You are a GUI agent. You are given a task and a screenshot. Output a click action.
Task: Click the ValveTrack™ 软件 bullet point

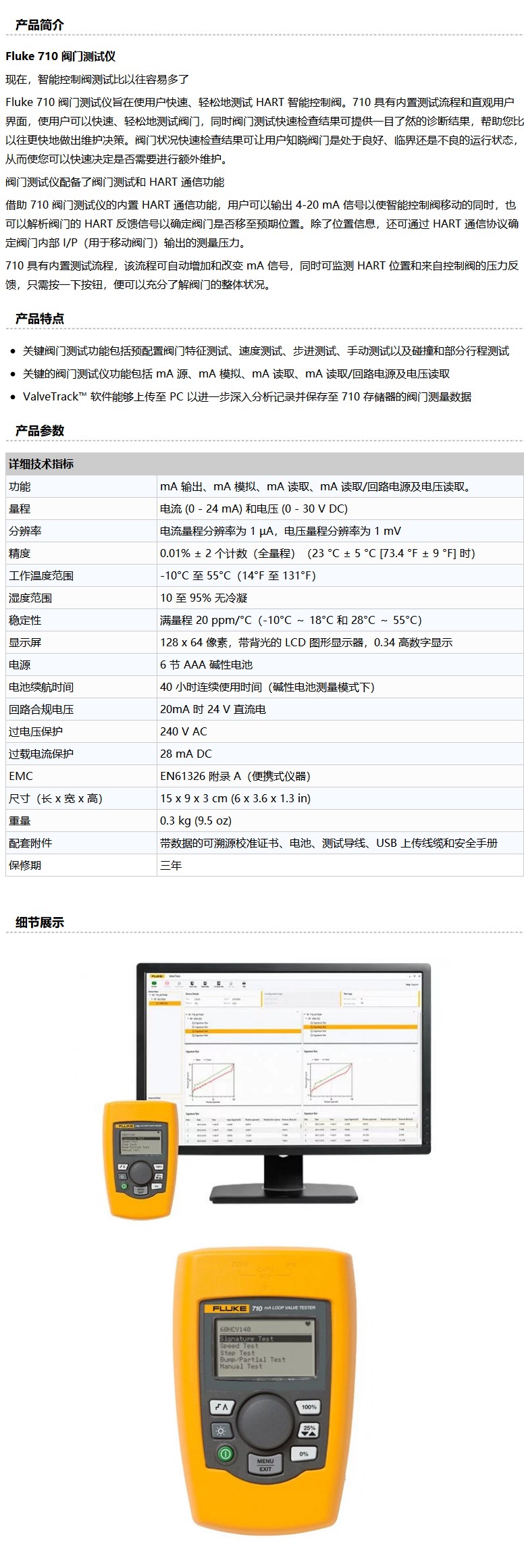coord(247,396)
